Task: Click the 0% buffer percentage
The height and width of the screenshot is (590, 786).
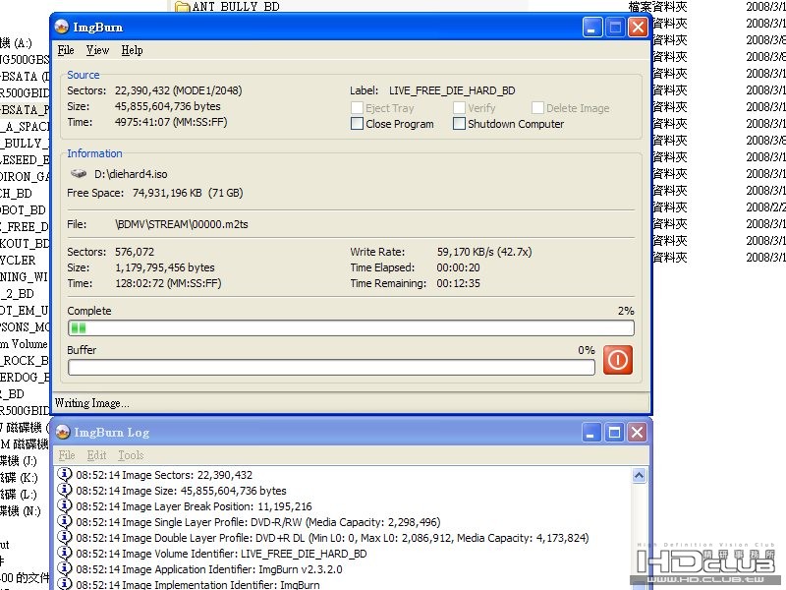Action: coord(587,350)
